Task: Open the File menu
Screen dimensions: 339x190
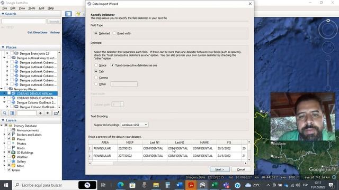Action: [5, 8]
